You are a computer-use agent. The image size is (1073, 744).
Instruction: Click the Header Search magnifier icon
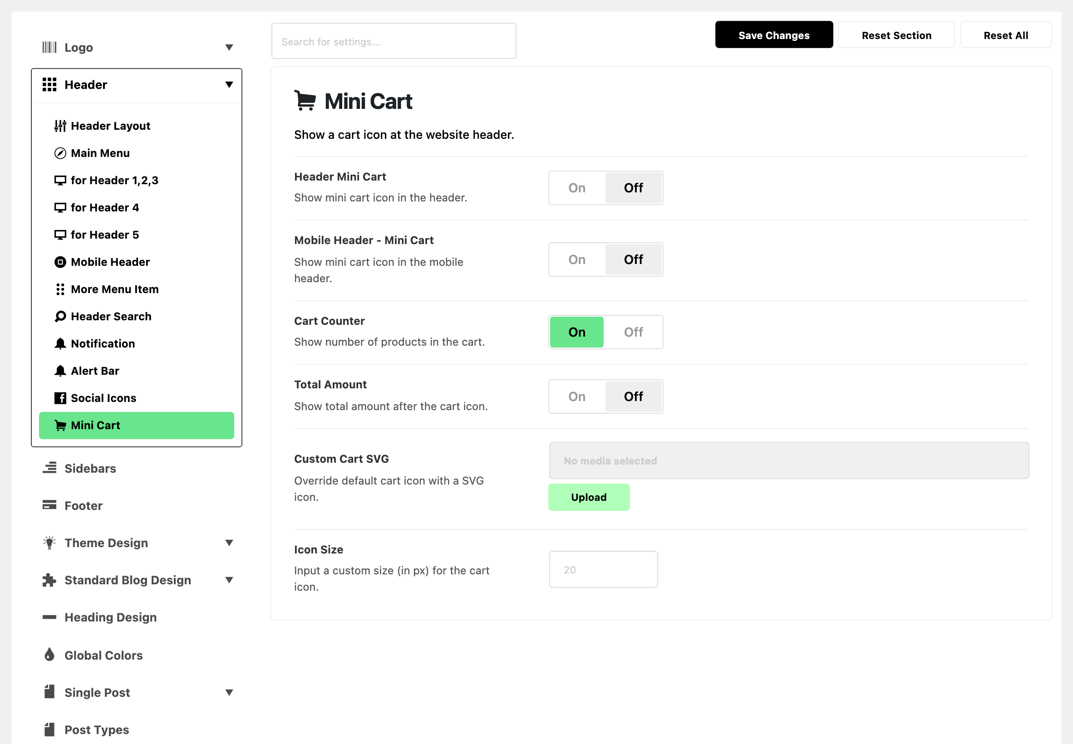(60, 317)
